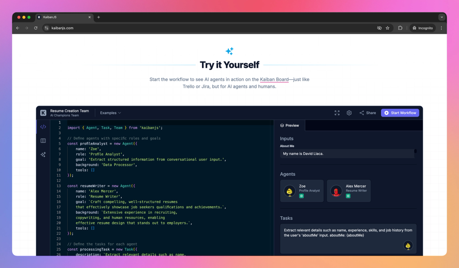The image size is (459, 268).
Task: Click the Kaiban K logo in the board header
Action: [x=43, y=113]
